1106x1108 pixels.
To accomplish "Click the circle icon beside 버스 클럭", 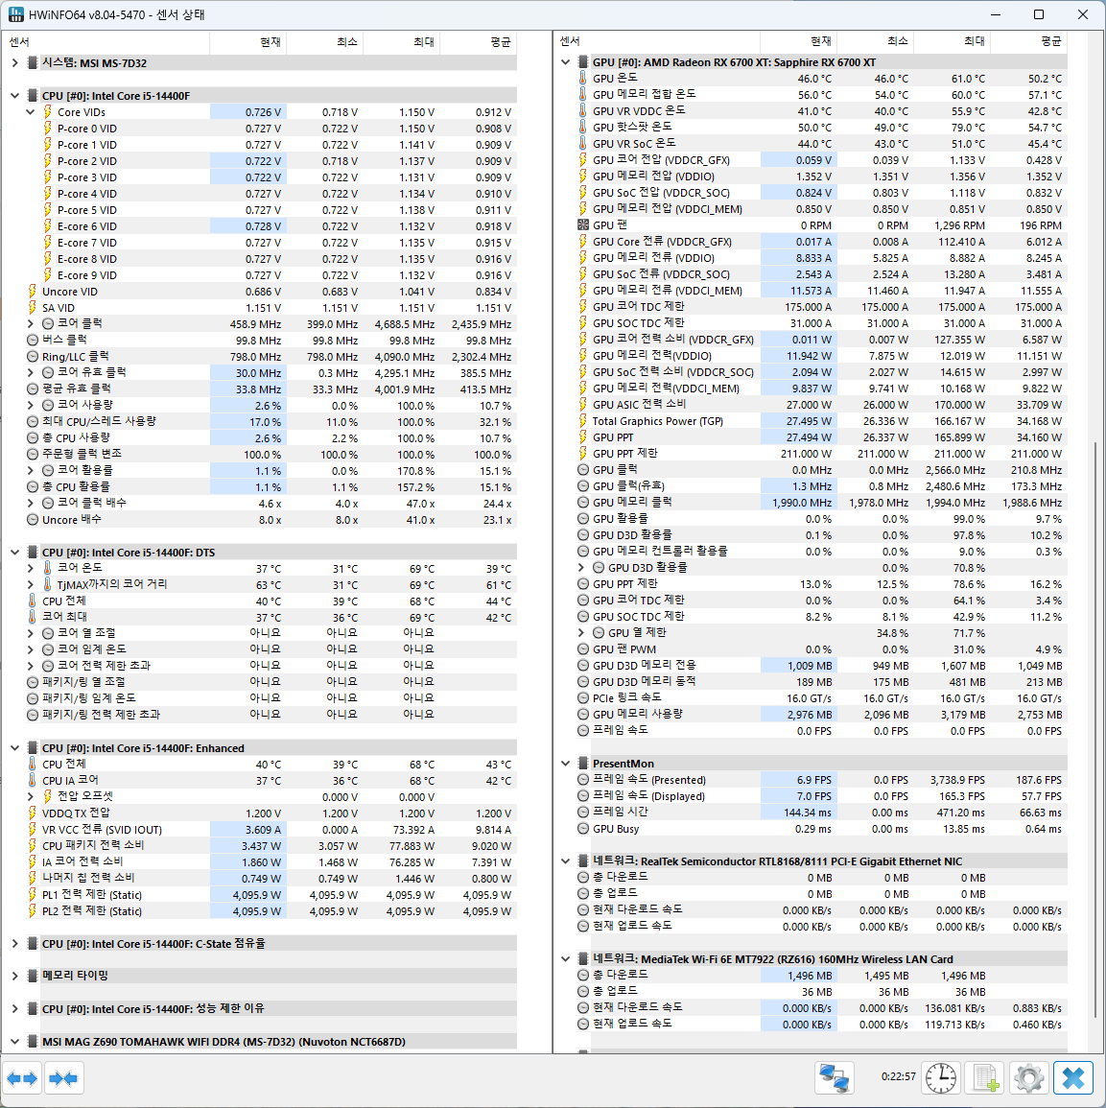I will (33, 340).
